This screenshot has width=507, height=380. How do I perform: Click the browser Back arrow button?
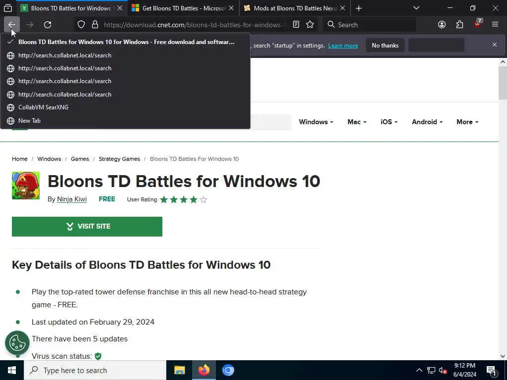coord(12,25)
